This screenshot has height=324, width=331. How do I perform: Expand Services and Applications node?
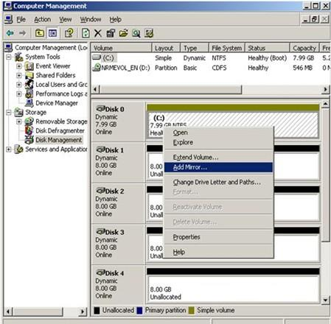pos(9,149)
